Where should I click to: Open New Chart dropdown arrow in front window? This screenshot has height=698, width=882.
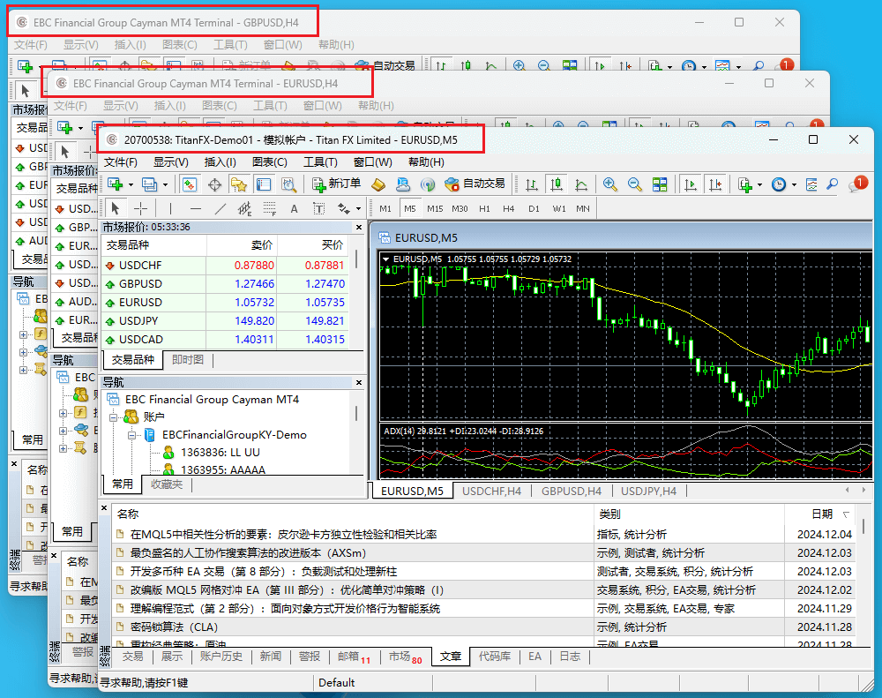coord(131,184)
